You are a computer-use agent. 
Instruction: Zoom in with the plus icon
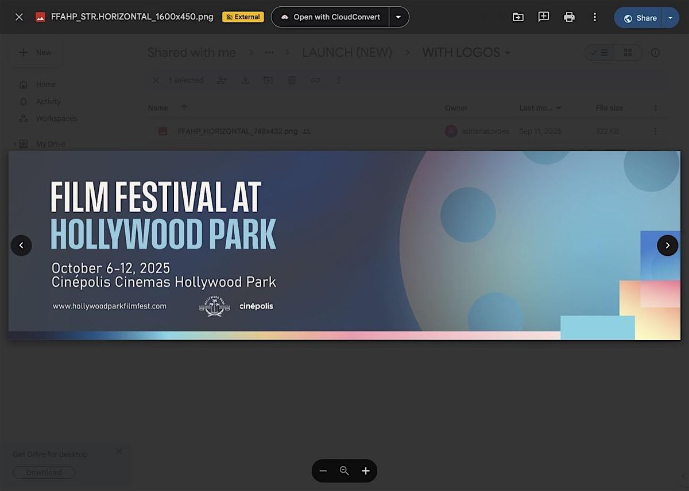[x=366, y=471]
